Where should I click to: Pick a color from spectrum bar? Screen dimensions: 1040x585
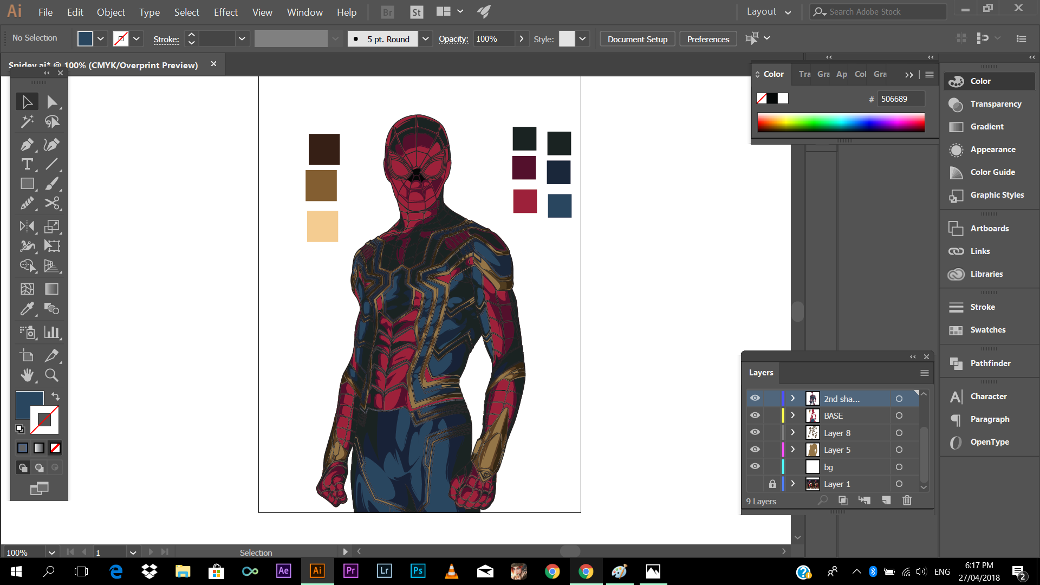click(x=841, y=122)
